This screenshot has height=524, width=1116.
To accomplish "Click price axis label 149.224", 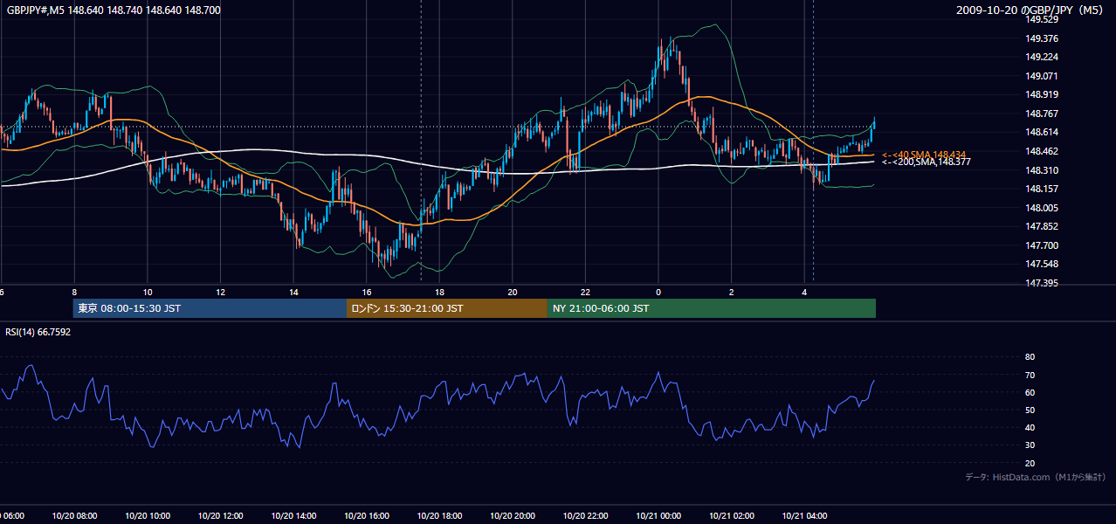I will pos(1043,57).
